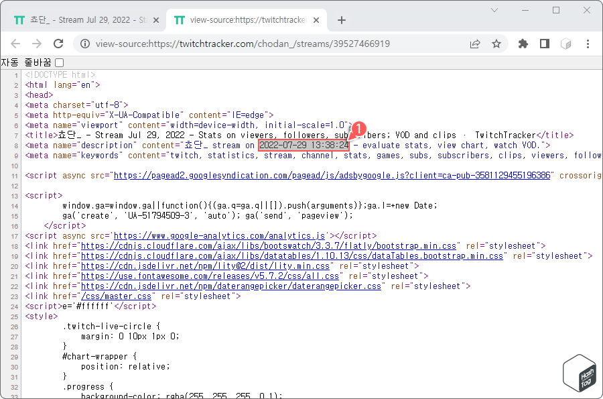View site information icon in address bar
This screenshot has width=603, height=399.
coord(85,44)
